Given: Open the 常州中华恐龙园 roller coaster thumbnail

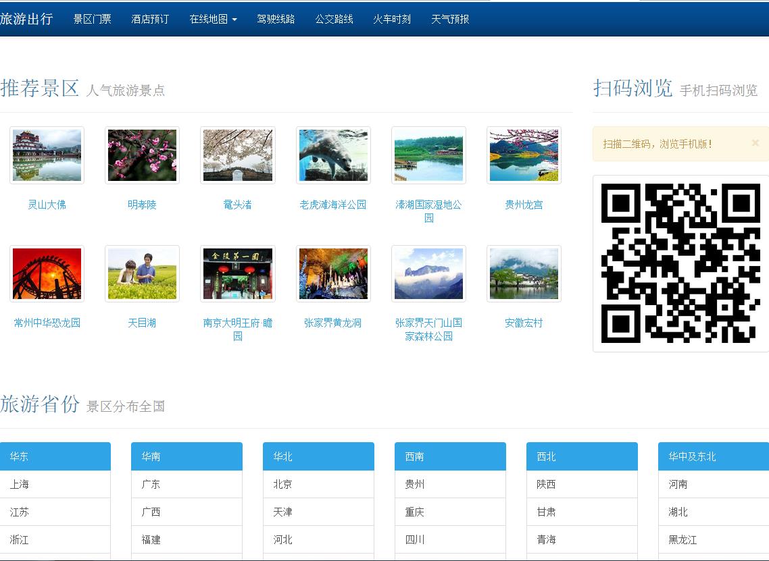Looking at the screenshot, I should (x=47, y=274).
